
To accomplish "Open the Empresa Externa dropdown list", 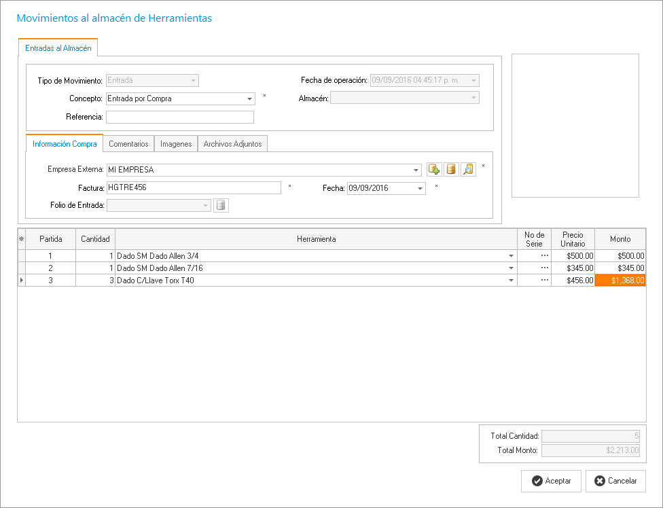I will [416, 170].
